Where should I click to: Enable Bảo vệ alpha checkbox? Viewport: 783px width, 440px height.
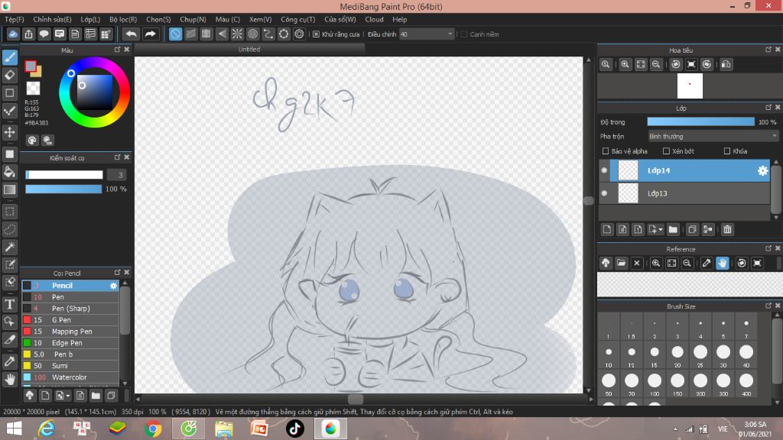pos(606,151)
